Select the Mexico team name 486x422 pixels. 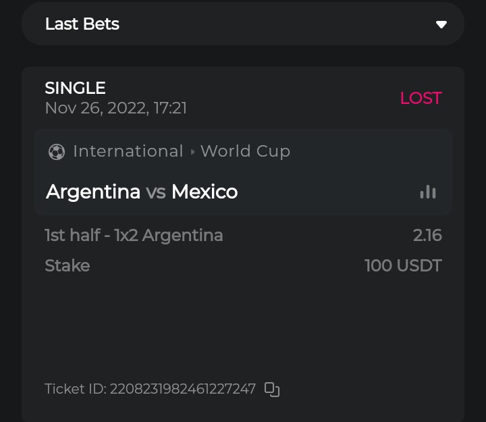[205, 192]
